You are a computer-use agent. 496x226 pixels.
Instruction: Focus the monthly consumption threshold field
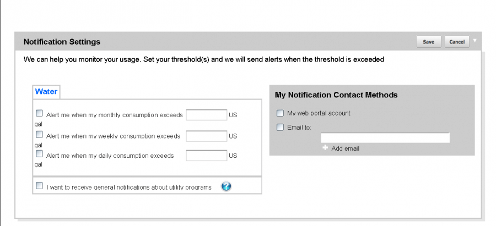(207, 115)
